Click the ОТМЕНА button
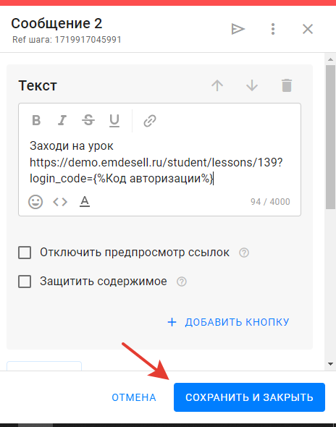This screenshot has width=336, height=427. (134, 397)
